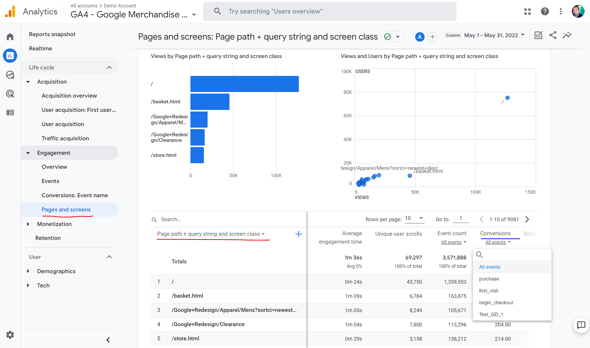Open the Retention report
The height and width of the screenshot is (348, 590).
(x=48, y=238)
